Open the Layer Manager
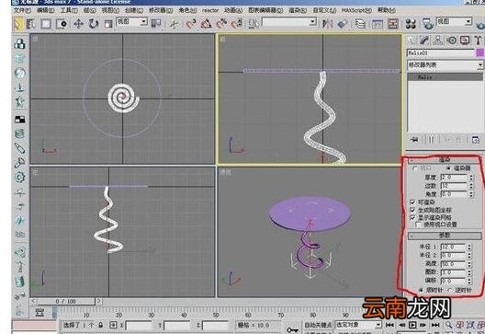Image resolution: width=485 pixels, height=334 pixels. (x=360, y=24)
